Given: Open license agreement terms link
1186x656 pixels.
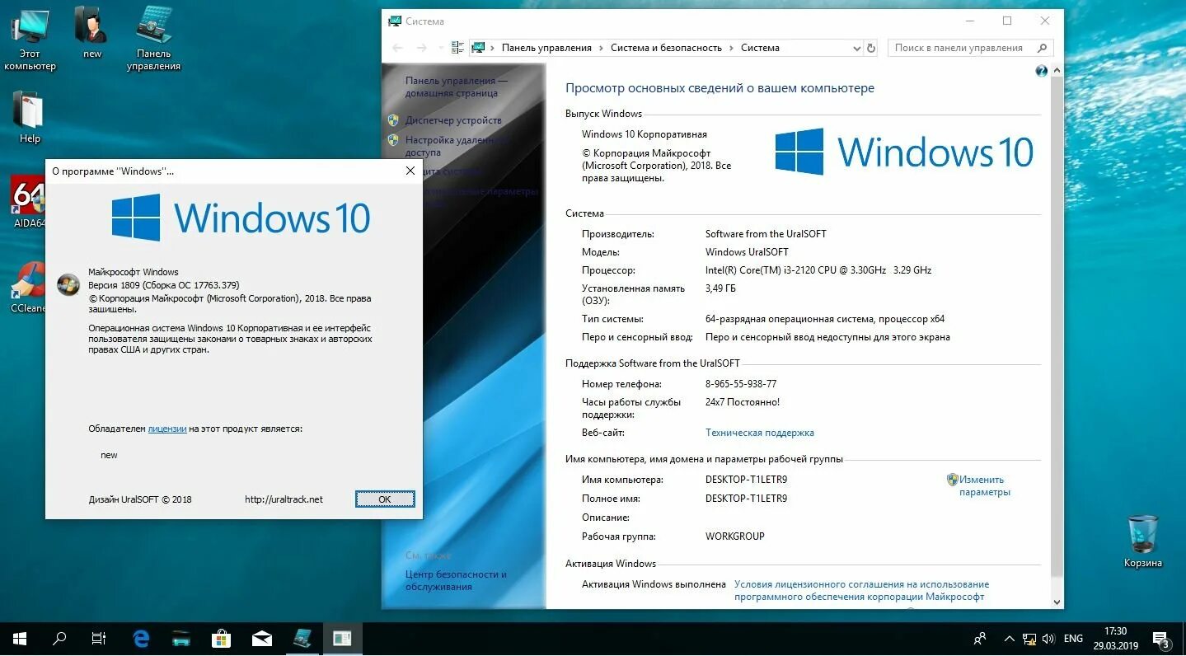Looking at the screenshot, I should 861,590.
